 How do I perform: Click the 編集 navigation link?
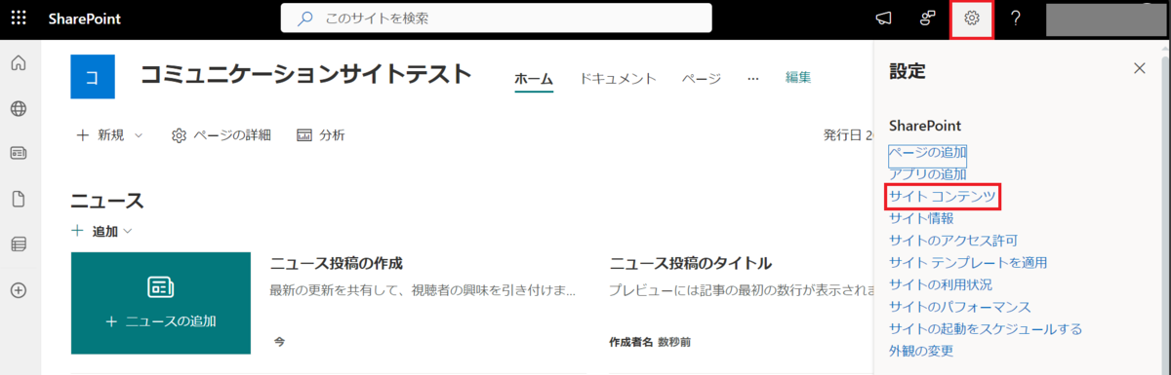pos(798,78)
